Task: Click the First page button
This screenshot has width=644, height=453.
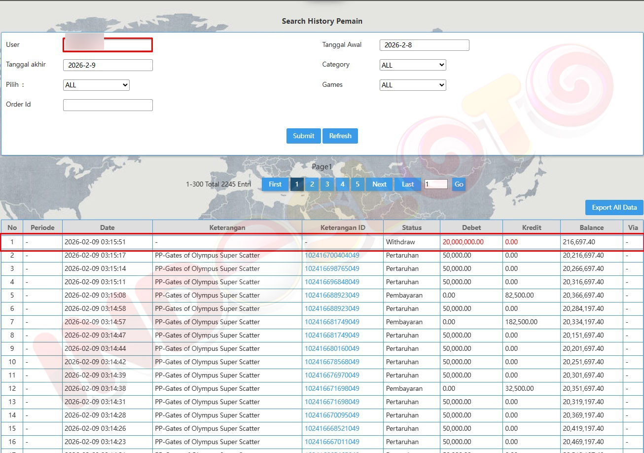Action: pos(275,184)
